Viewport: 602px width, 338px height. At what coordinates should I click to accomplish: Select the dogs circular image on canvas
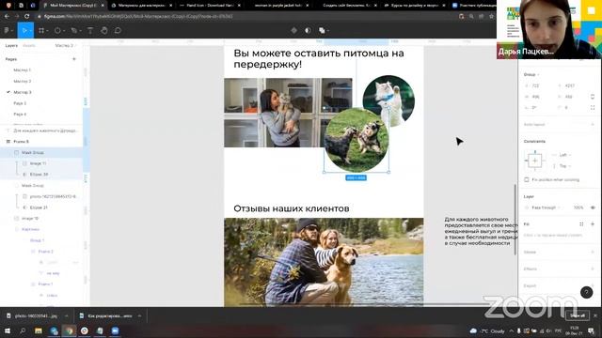356,140
